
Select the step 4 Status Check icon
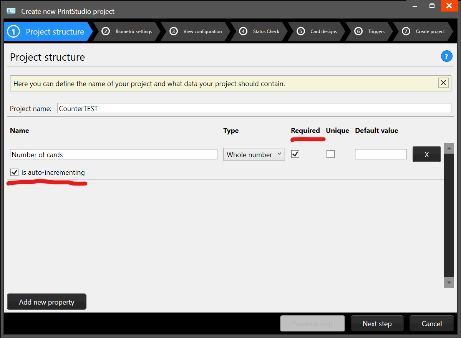pos(243,31)
